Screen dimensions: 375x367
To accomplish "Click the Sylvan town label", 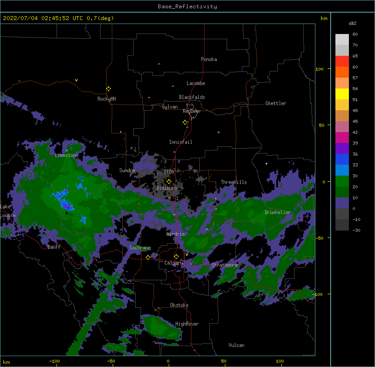I will point(170,107).
